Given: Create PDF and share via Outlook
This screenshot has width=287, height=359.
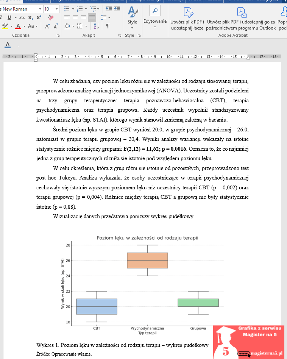Looking at the screenshot, I should coord(241,19).
